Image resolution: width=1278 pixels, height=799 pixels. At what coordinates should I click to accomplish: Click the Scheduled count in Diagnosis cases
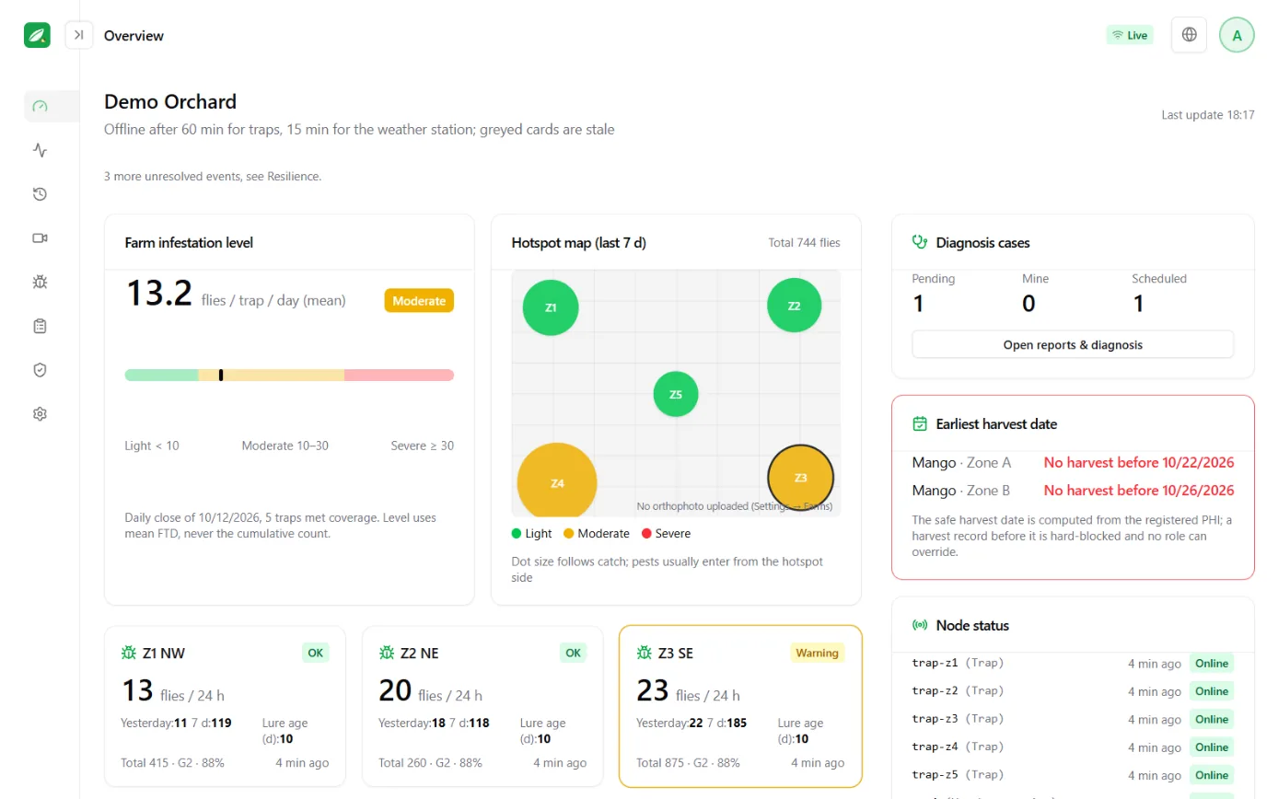coord(1138,303)
